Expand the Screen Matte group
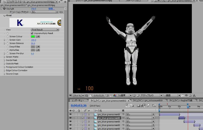 tap(5, 57)
